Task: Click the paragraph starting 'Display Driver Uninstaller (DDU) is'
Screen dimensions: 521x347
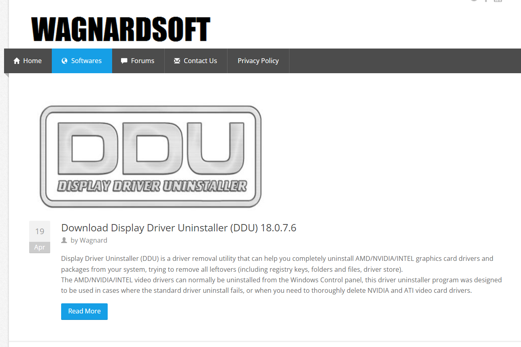Action: 277,264
